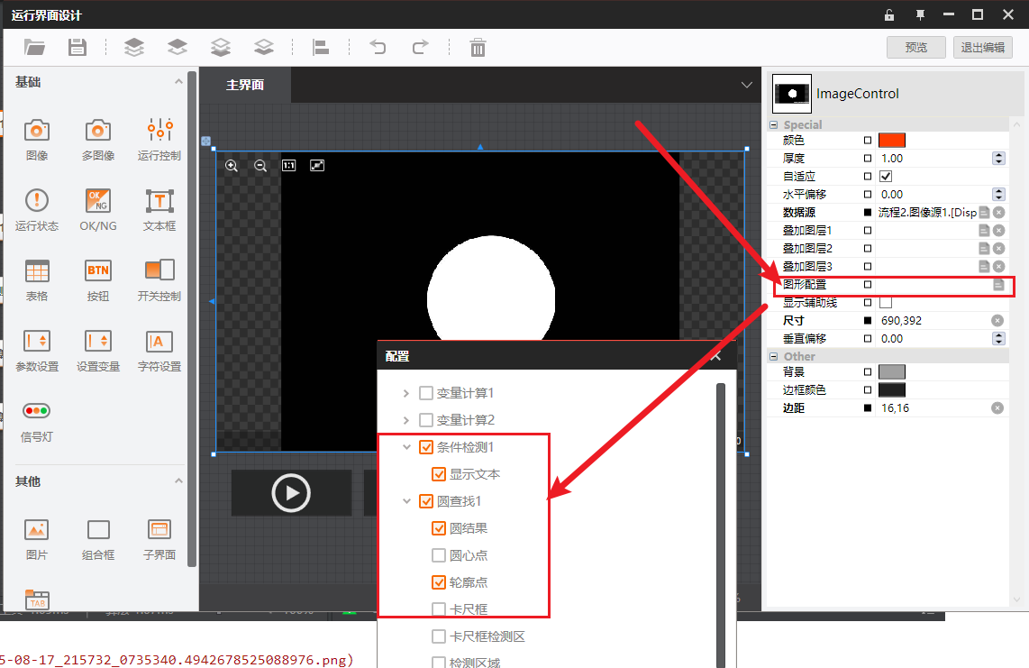This screenshot has height=668, width=1029.
Task: Click the 预览 preview button
Action: 915,48
